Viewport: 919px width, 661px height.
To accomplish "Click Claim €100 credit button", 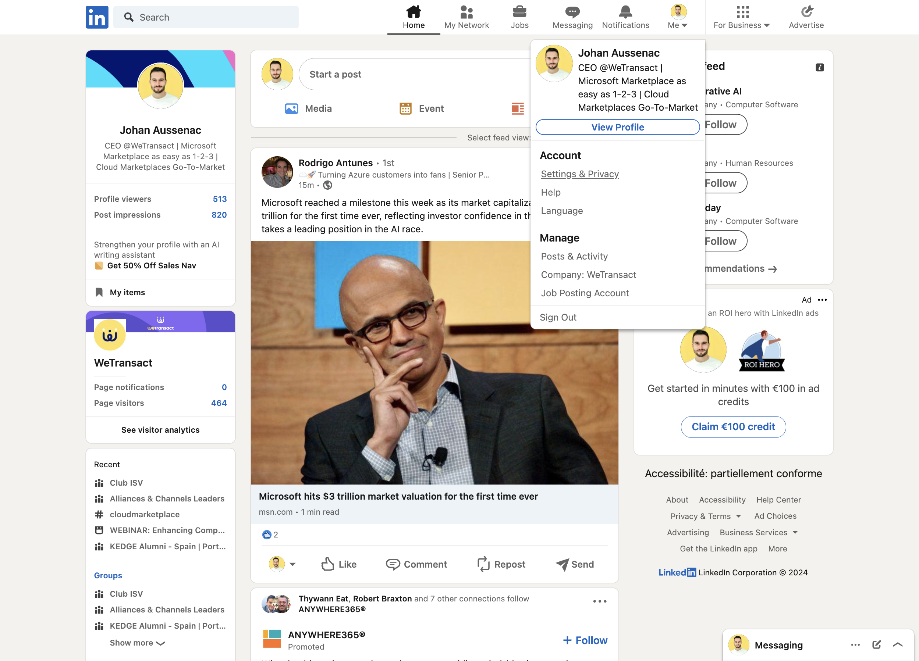I will [x=733, y=426].
